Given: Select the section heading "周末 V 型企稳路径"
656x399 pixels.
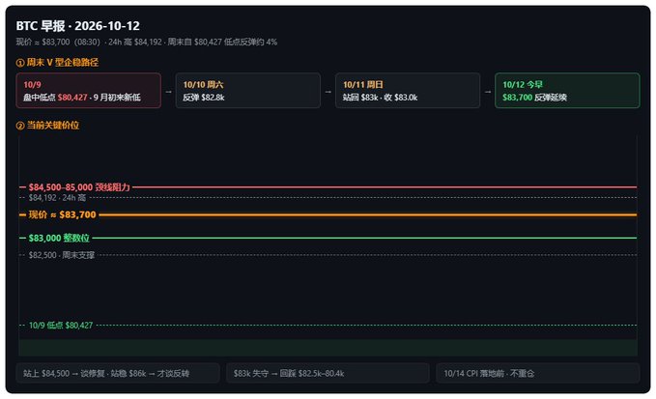Looking at the screenshot, I should point(63,63).
